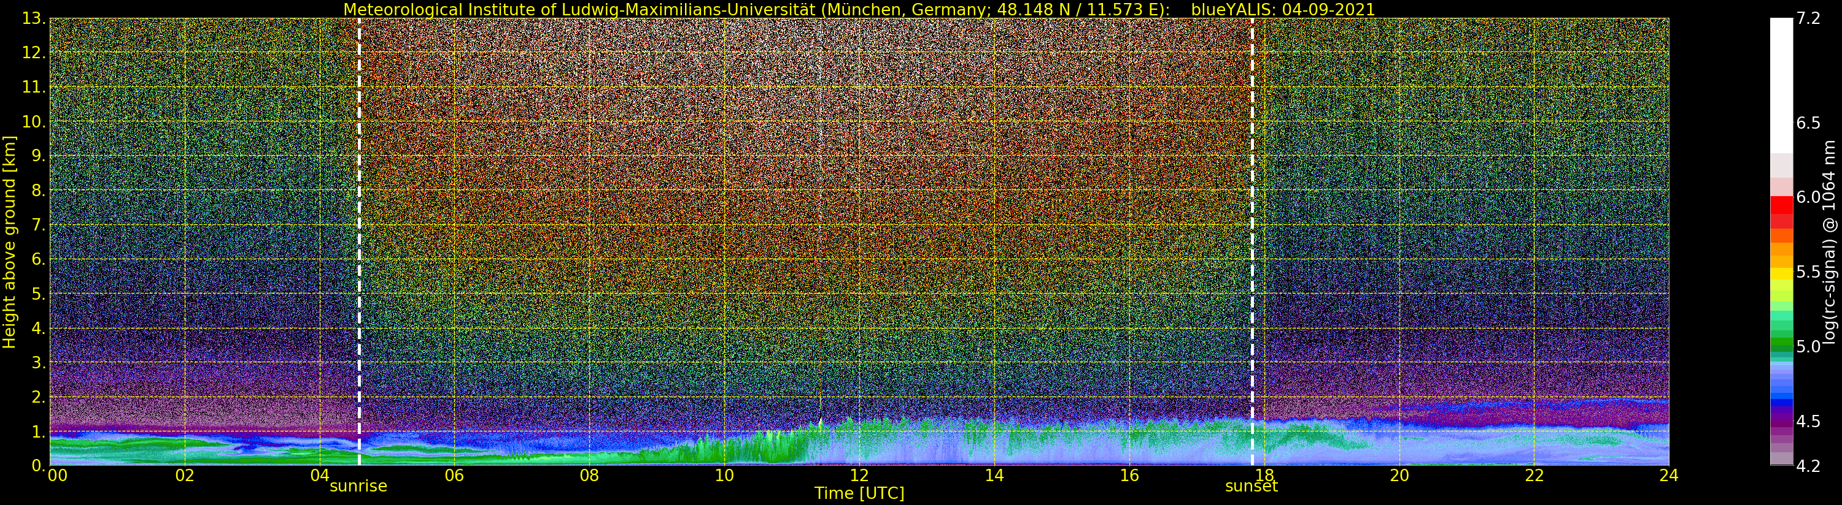Click the '24' time tick label

click(1669, 476)
